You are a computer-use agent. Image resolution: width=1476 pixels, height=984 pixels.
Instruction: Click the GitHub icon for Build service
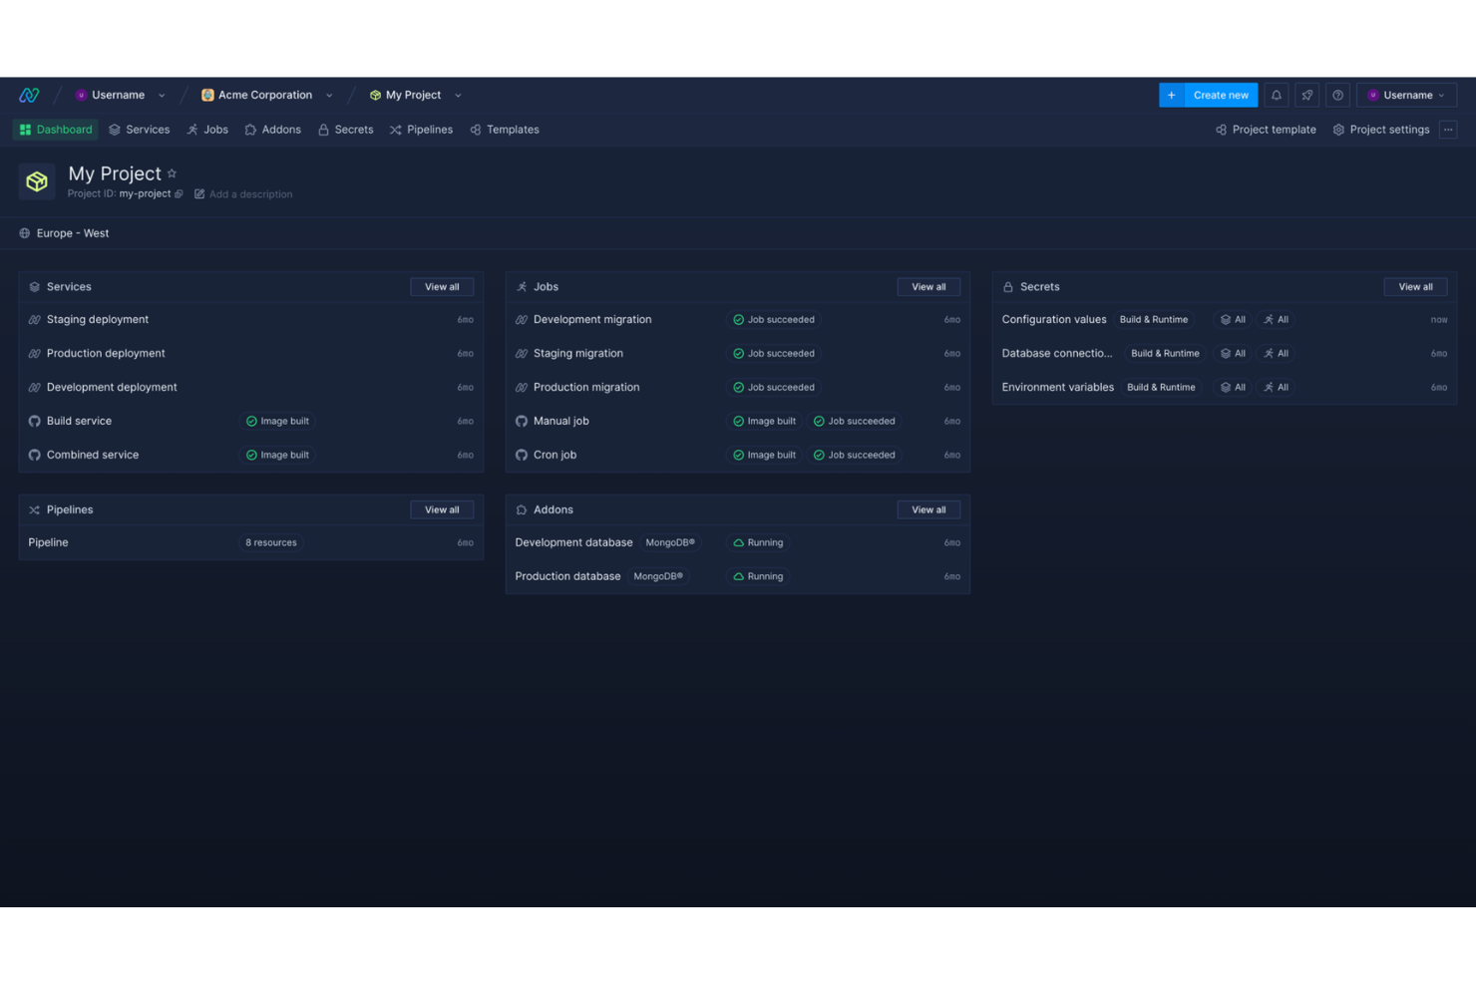[x=35, y=421]
